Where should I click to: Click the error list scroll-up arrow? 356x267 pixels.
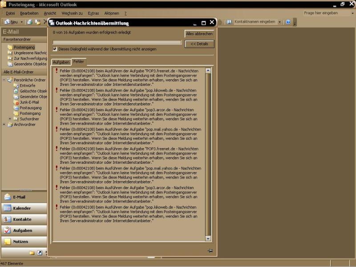208,71
